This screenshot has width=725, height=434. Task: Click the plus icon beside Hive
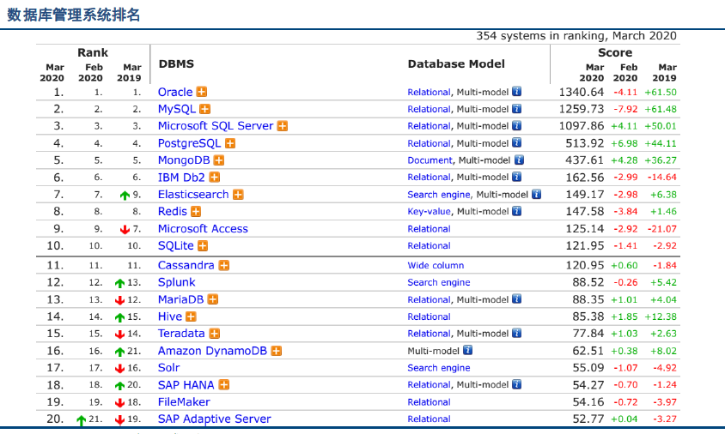[x=191, y=316]
